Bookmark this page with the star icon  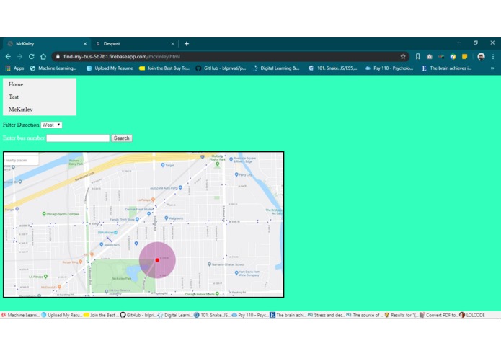pos(403,56)
